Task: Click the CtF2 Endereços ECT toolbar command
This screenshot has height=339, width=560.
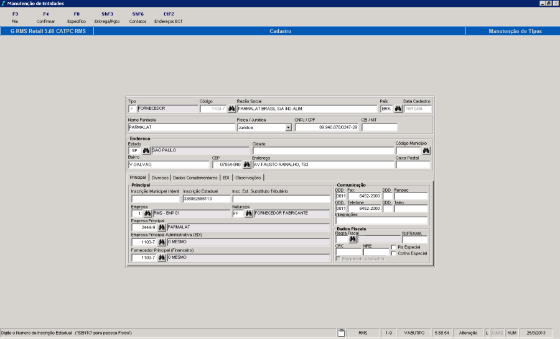Action: click(x=169, y=17)
